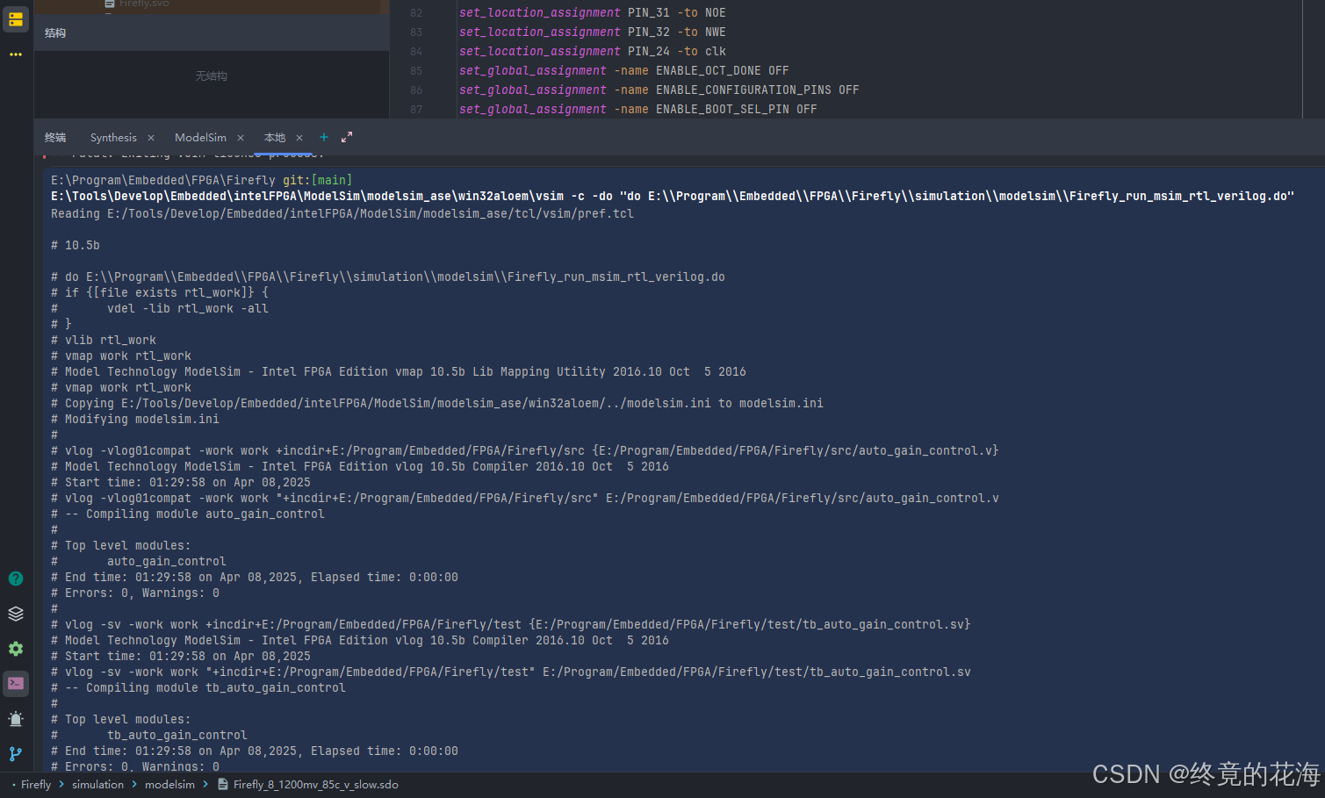Image resolution: width=1325 pixels, height=798 pixels.
Task: Expand chevron after Firefly breadcrumb
Action: (61, 785)
